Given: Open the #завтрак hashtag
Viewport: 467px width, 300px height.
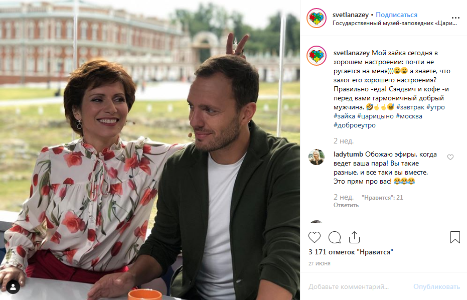Looking at the screenshot, I should [410, 107].
